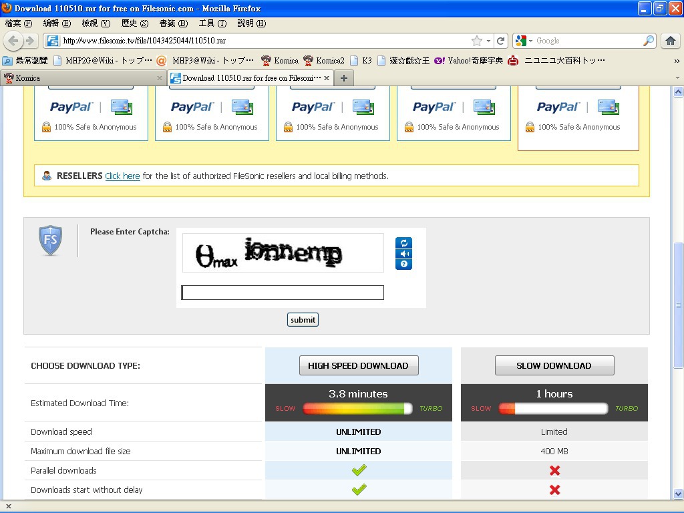Follow the Resellers Click here link
The width and height of the screenshot is (684, 513).
123,176
